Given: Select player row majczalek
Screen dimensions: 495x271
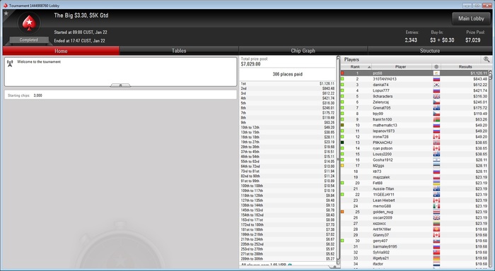Looking at the screenshot, I should (414, 177).
